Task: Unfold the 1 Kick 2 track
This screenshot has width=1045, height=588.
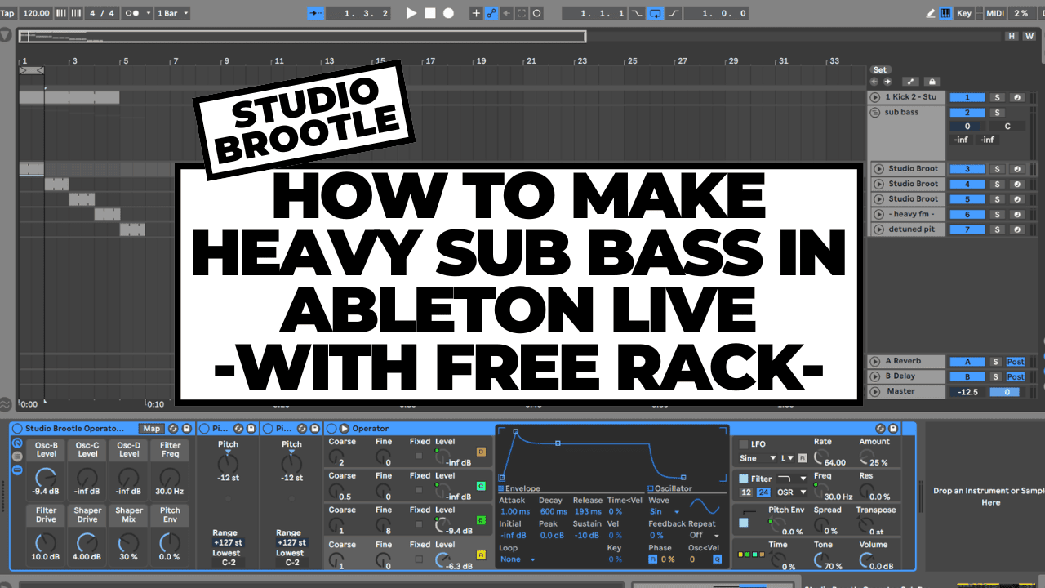Action: pyautogui.click(x=876, y=97)
